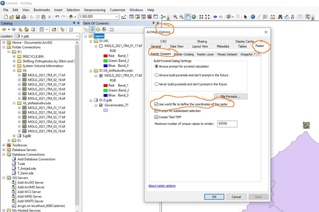Collapse the Database Connections node
Viewport: 319px width, 212px height.
pos(4,154)
